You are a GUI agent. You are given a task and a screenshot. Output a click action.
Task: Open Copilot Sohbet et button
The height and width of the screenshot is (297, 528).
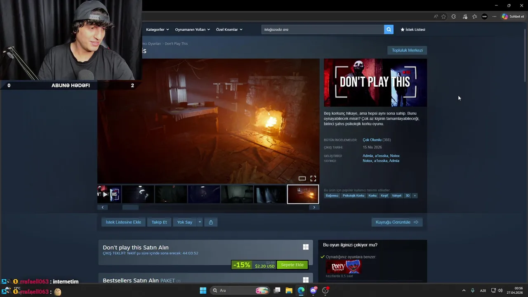pyautogui.click(x=513, y=16)
